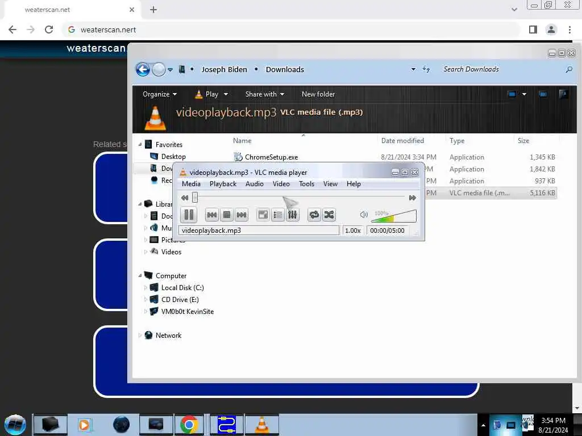Open a new Chrome tab
Screen dimensions: 582x436
point(153,10)
